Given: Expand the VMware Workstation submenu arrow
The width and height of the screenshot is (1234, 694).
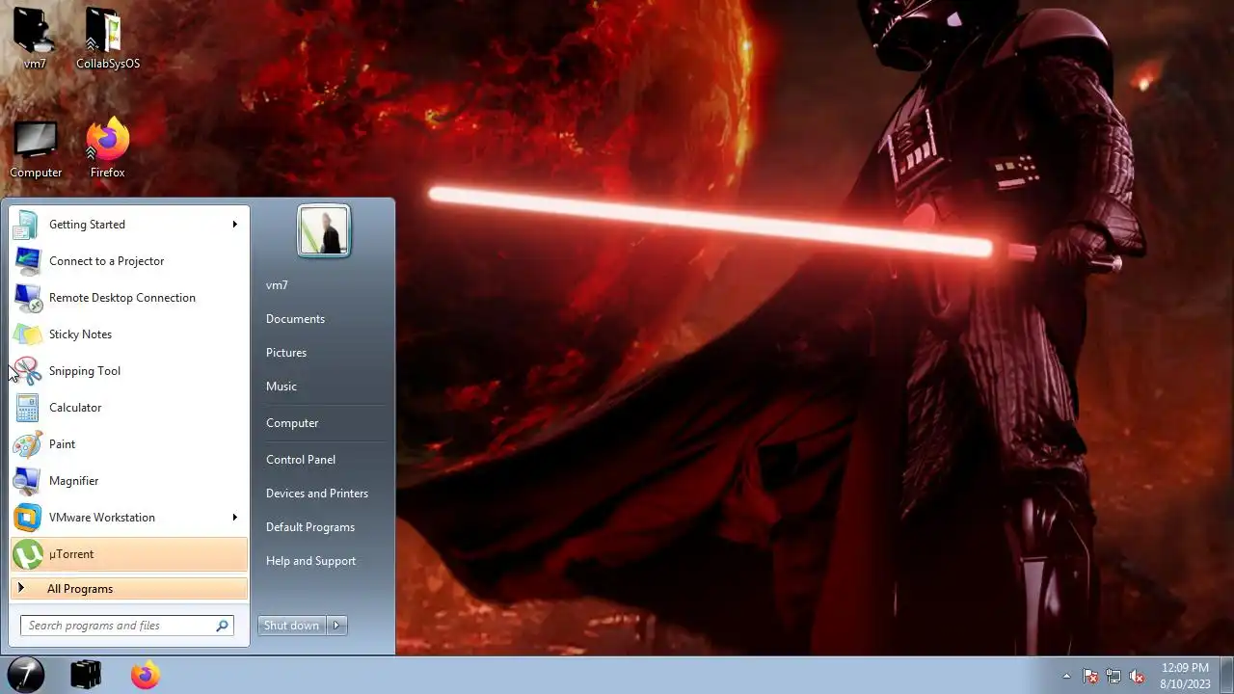Looking at the screenshot, I should pos(234,518).
